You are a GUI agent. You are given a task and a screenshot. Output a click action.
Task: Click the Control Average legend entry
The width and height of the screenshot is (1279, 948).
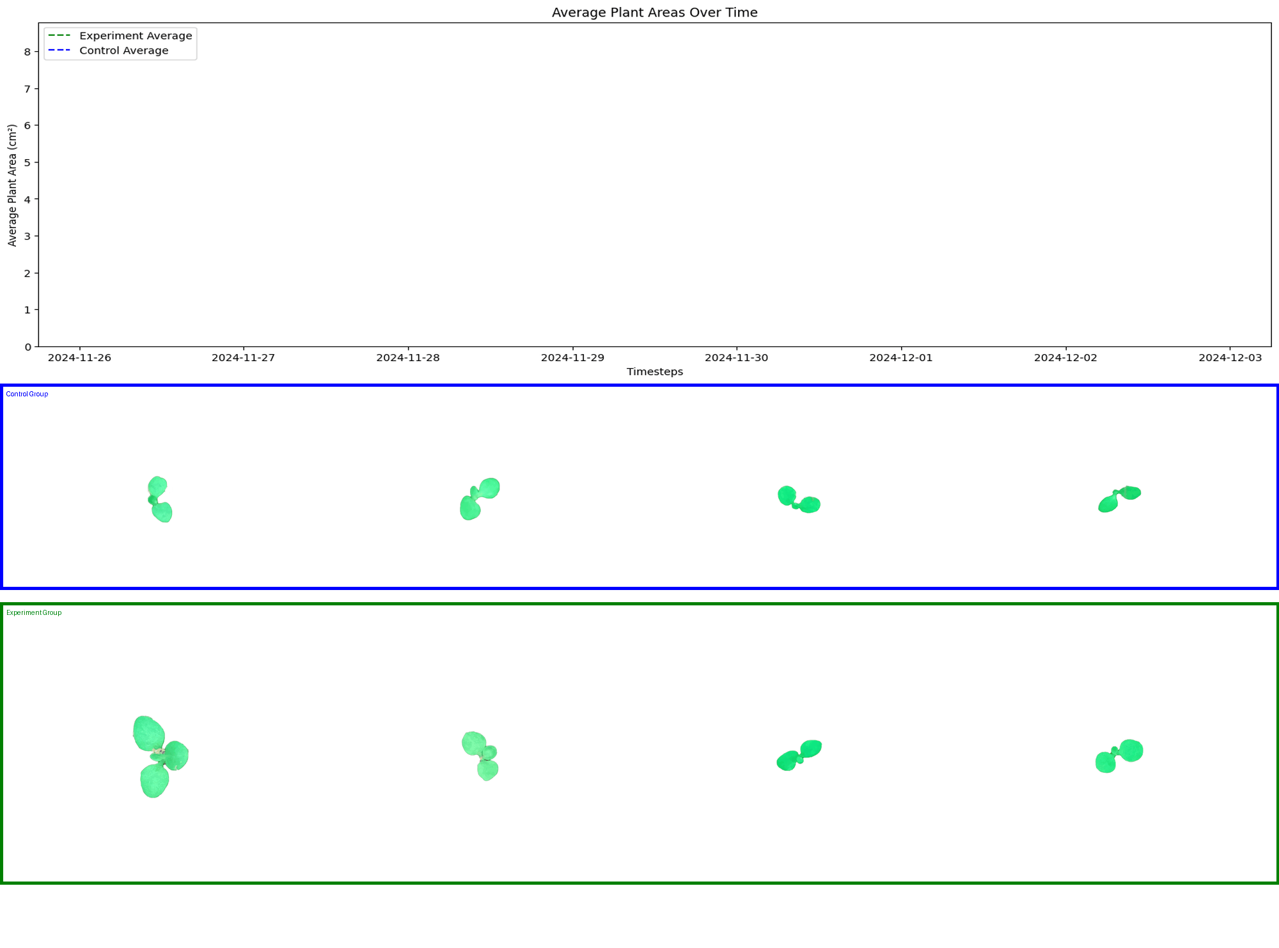coord(123,51)
